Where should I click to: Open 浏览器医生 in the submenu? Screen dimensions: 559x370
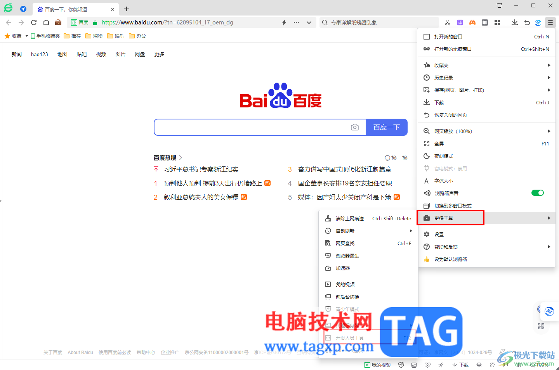368,256
